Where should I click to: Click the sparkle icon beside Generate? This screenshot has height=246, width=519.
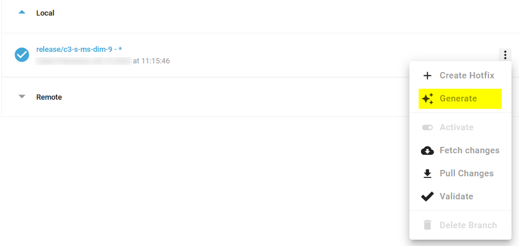pos(428,99)
